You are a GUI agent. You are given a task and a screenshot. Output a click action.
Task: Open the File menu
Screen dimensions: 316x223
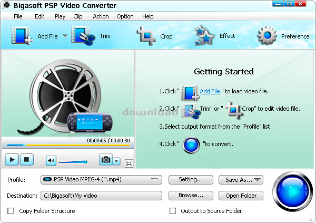click(x=18, y=16)
